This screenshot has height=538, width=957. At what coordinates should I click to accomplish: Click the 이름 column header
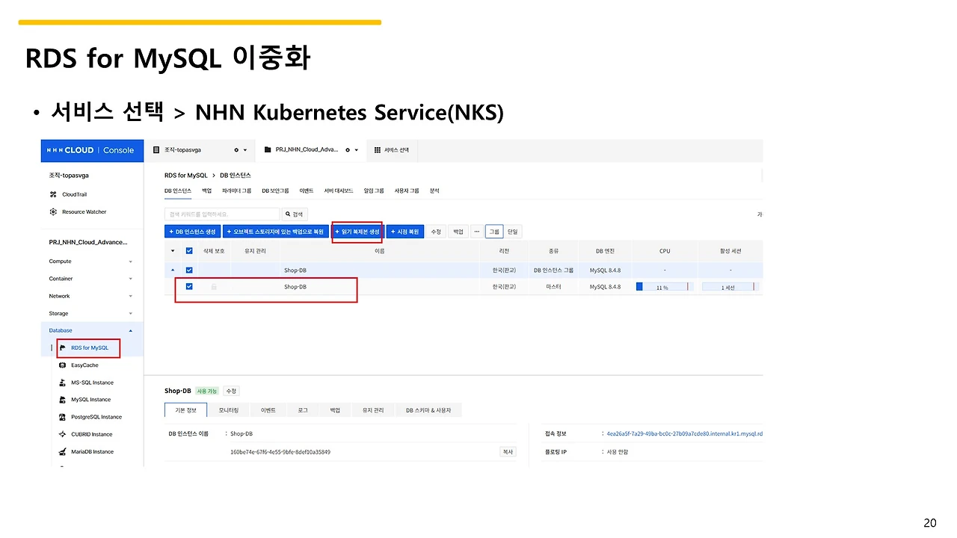379,251
